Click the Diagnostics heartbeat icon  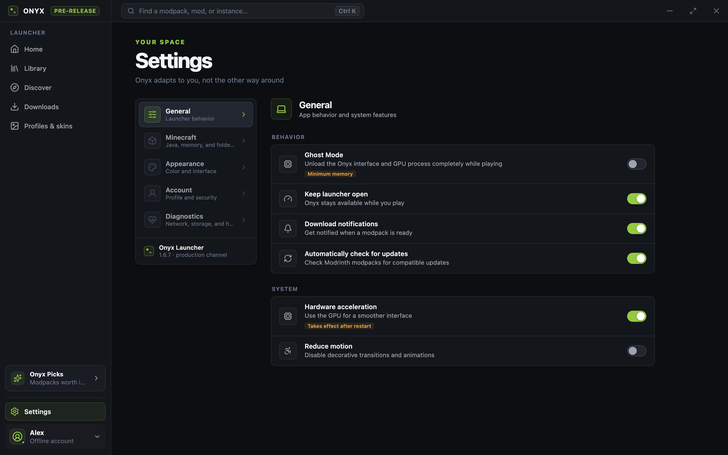pos(152,220)
